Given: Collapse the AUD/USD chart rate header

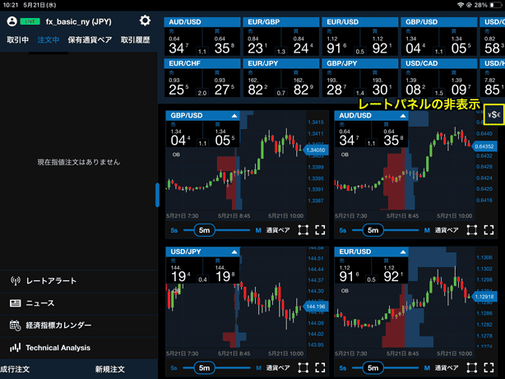Looking at the screenshot, I should [x=403, y=116].
